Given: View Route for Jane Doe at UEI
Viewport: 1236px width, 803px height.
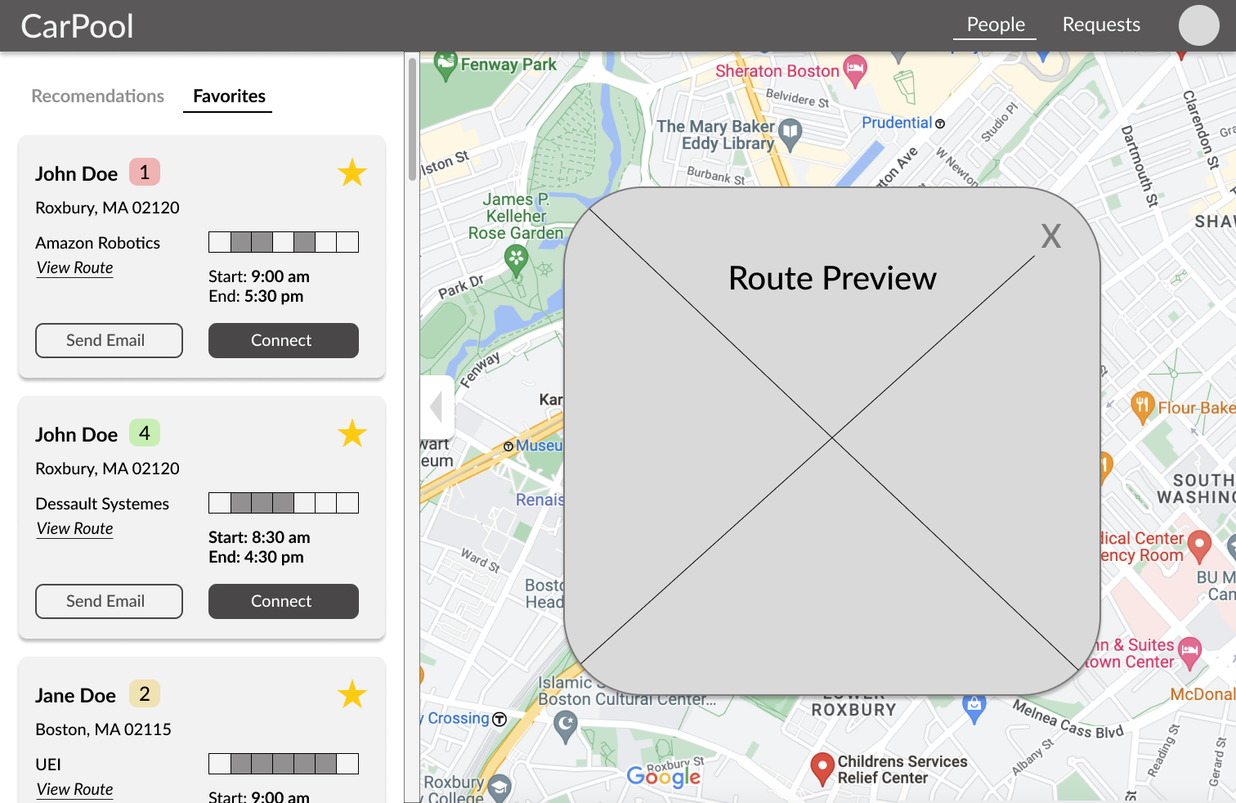Looking at the screenshot, I should [74, 789].
